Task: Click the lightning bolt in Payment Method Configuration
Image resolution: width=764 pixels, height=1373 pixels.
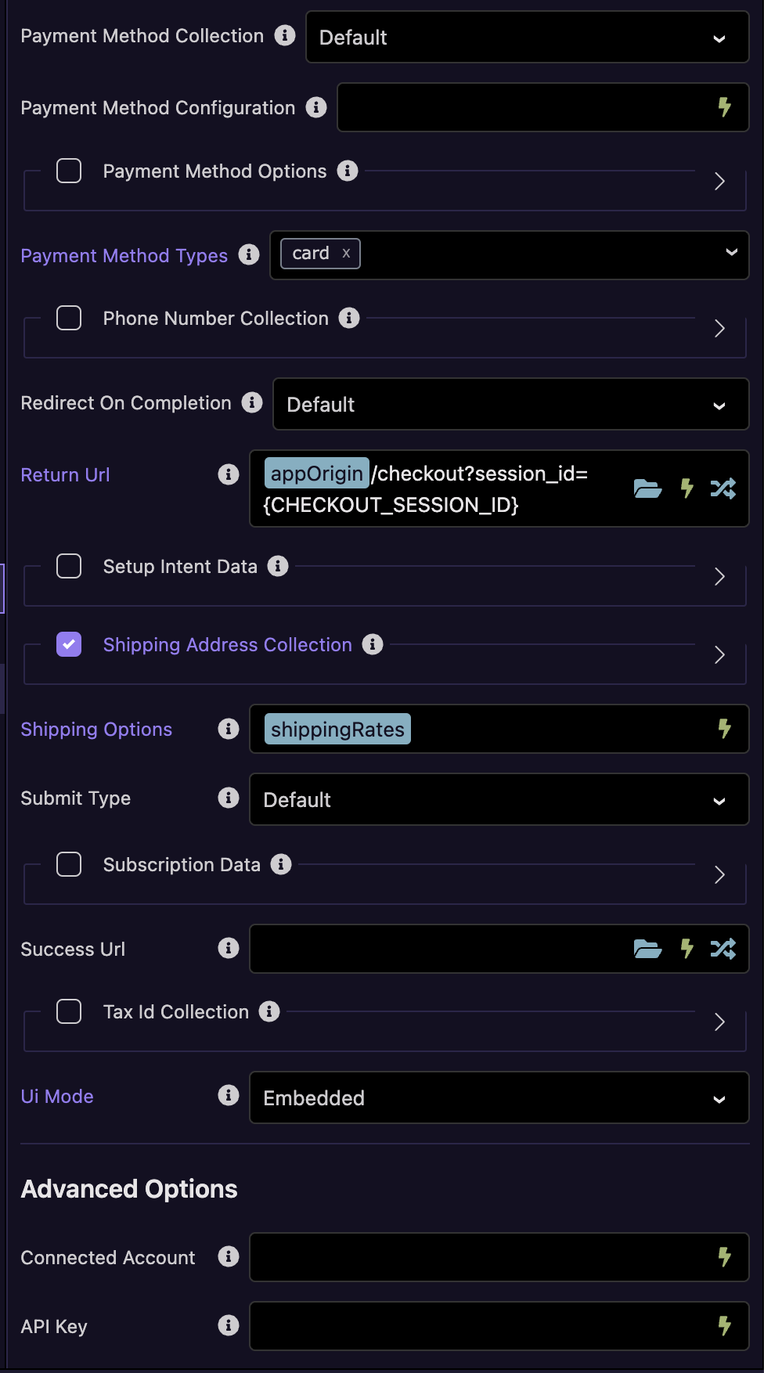Action: pyautogui.click(x=725, y=107)
